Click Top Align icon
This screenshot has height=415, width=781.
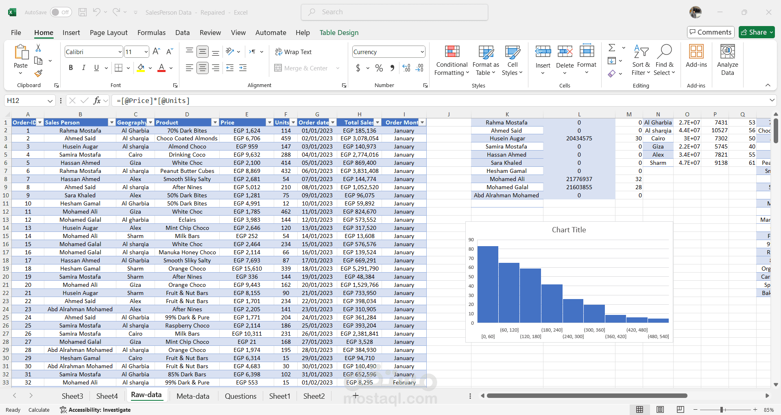pyautogui.click(x=189, y=52)
